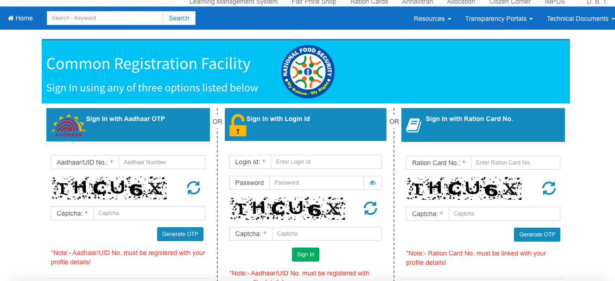Viewport: 615px width, 281px height.
Task: Click the National Food Security logo
Action: point(307,71)
